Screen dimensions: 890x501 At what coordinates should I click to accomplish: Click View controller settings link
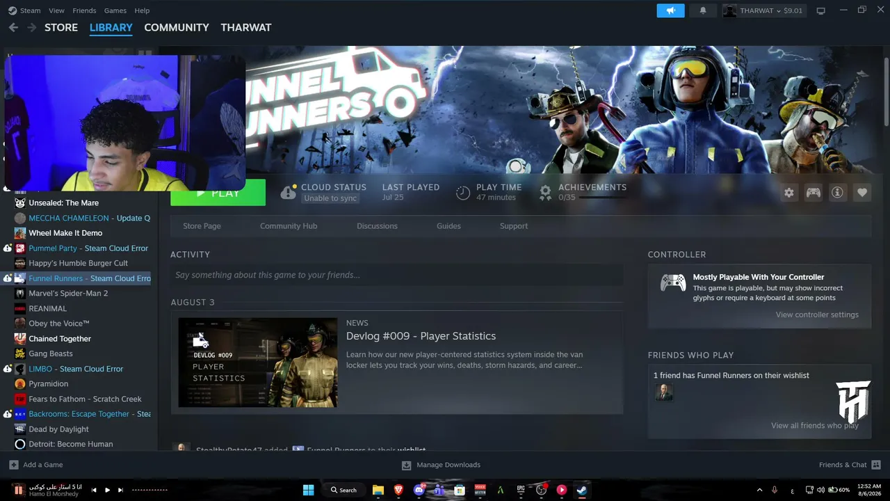pos(817,315)
